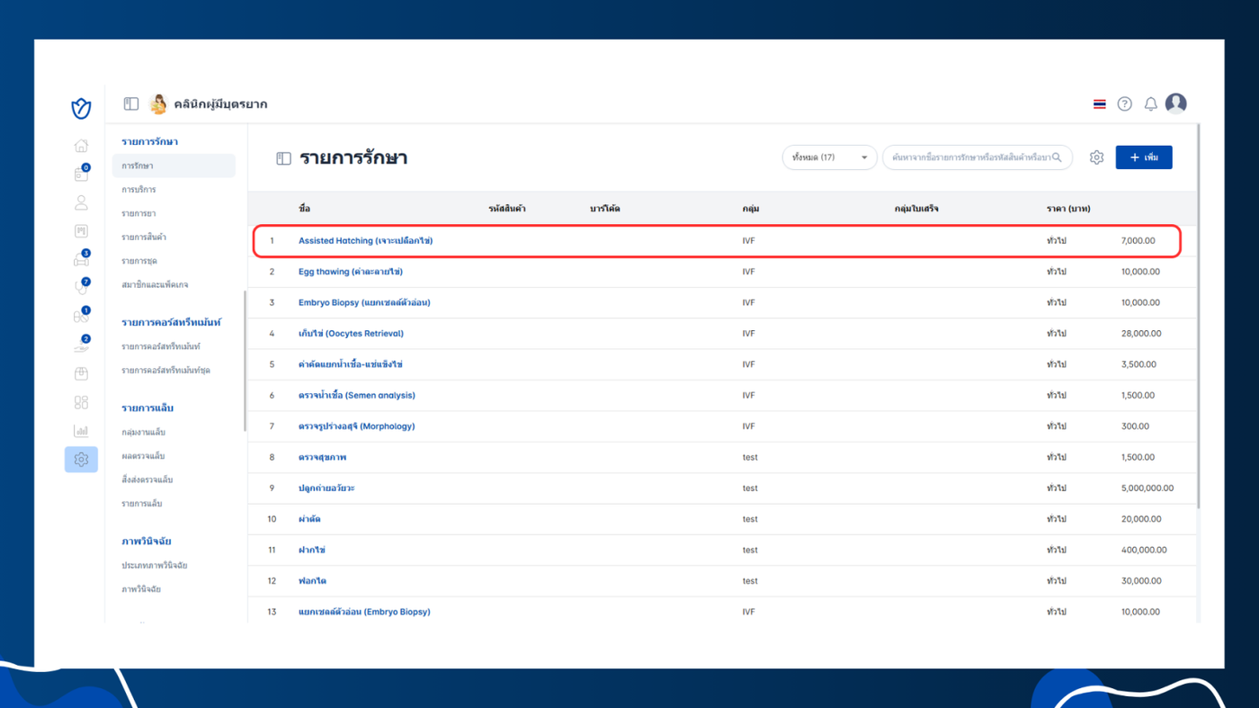Open รายการคอร์สทรีทเมนท์ under its section heading
Image resolution: width=1259 pixels, height=708 pixels.
pos(161,346)
